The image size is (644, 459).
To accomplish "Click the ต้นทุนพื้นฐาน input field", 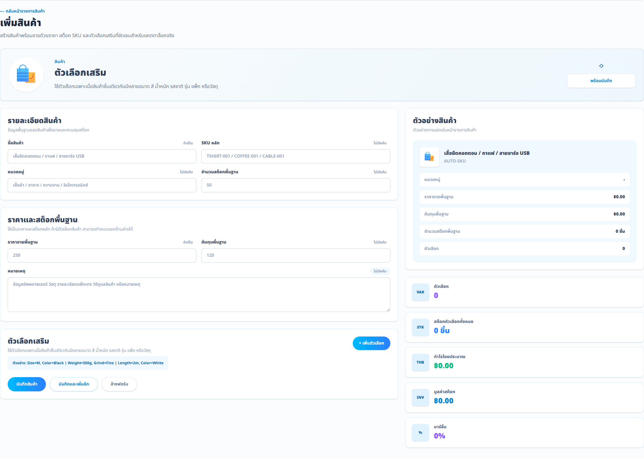I will pyautogui.click(x=296, y=255).
